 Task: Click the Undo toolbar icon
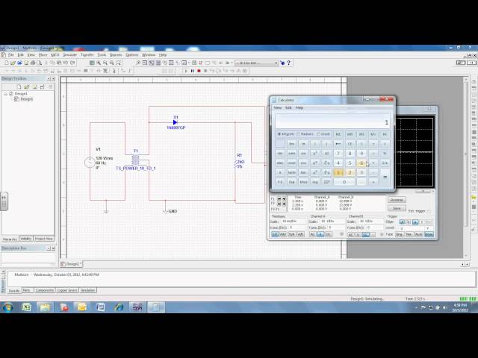click(x=65, y=63)
